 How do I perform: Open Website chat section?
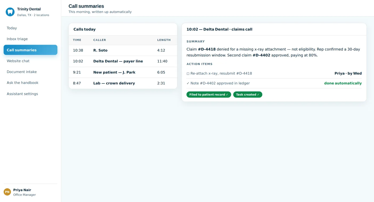click(x=30, y=61)
